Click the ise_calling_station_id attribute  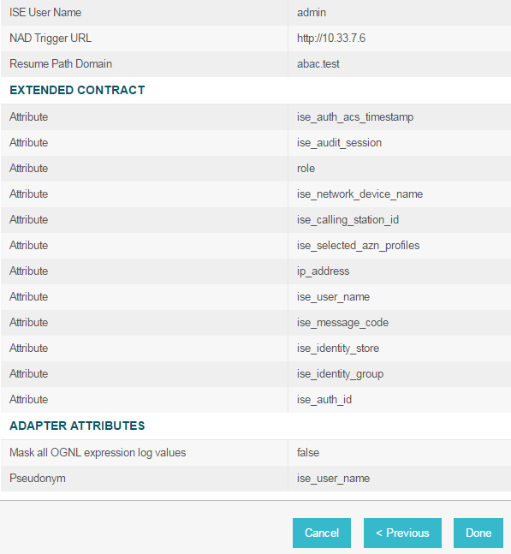(348, 220)
